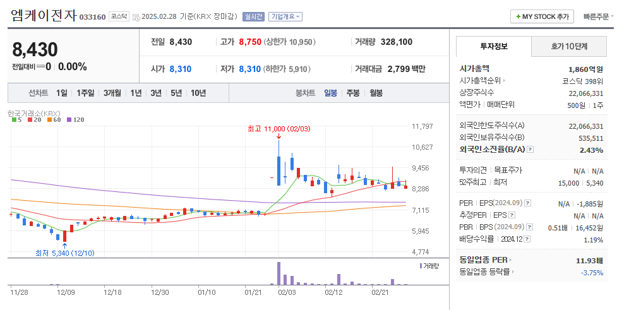The width and height of the screenshot is (617, 310).
Task: Click the 시가 value 8,310
Action: pyautogui.click(x=181, y=69)
